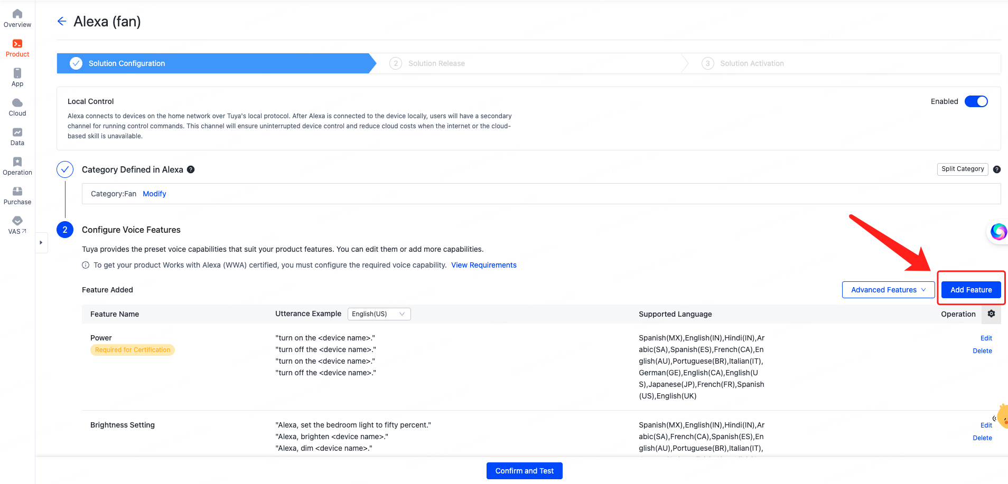Image resolution: width=1008 pixels, height=484 pixels.
Task: Click the Required for Certification tag
Action: (x=133, y=350)
